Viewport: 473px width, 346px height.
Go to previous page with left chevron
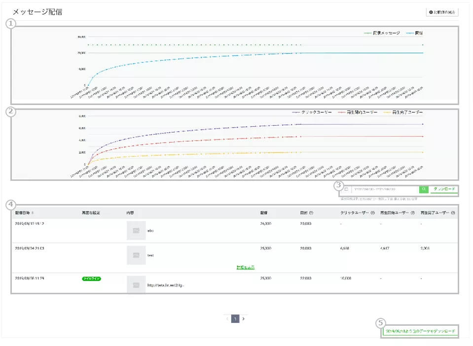click(227, 319)
